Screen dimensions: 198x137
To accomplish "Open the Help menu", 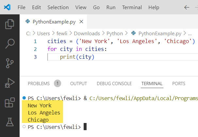I will (154, 8).
